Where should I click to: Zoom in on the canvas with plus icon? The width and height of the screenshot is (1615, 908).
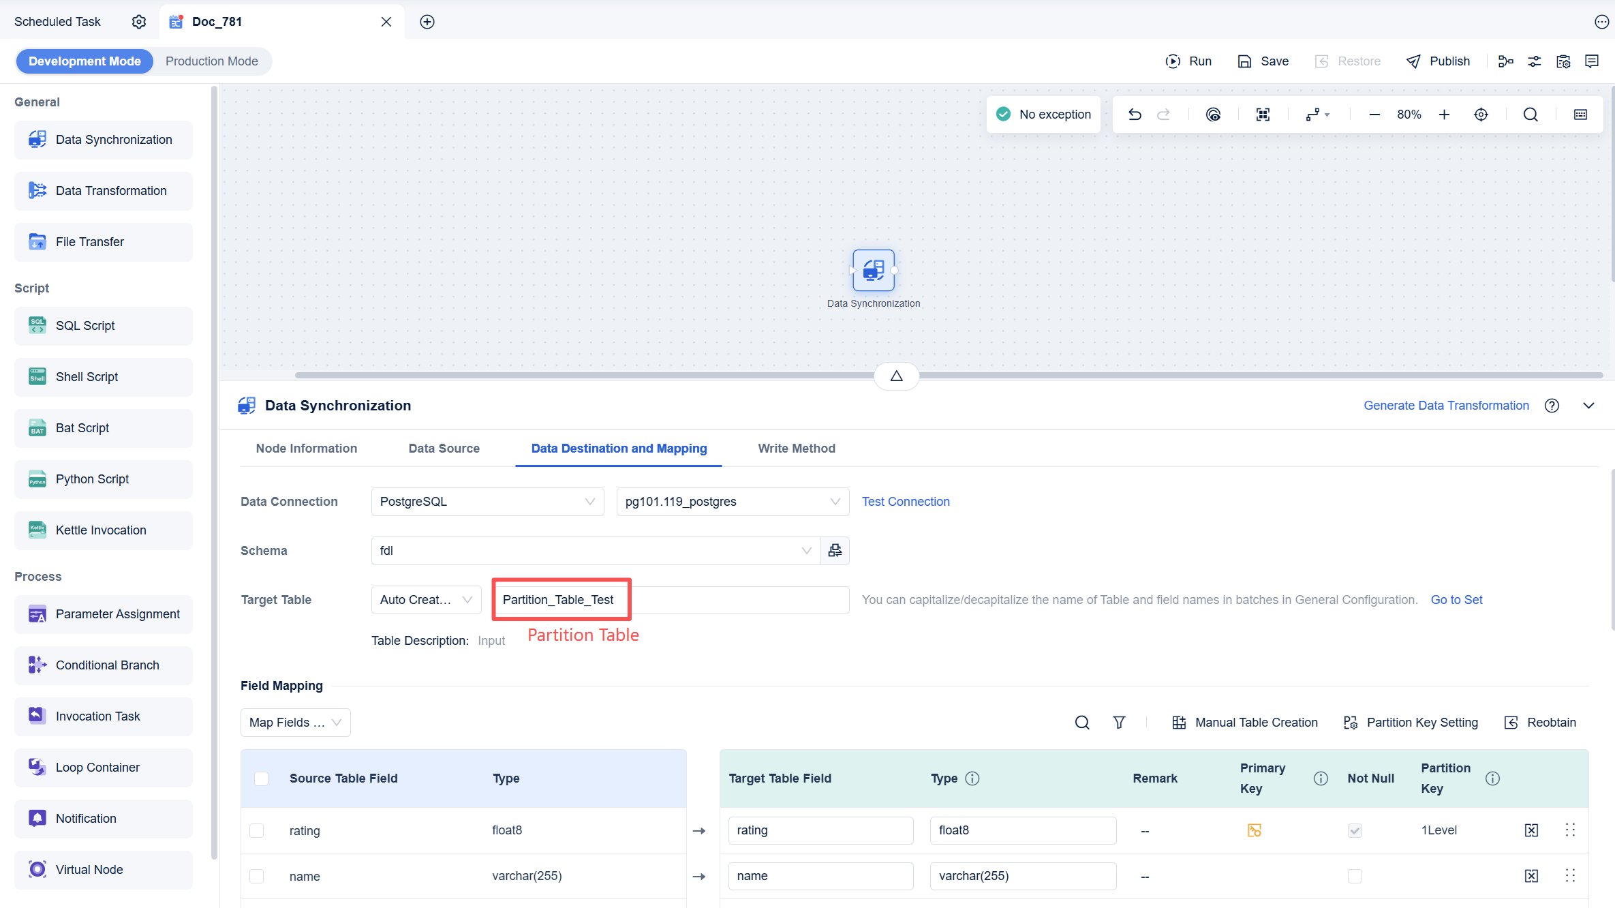coord(1444,114)
